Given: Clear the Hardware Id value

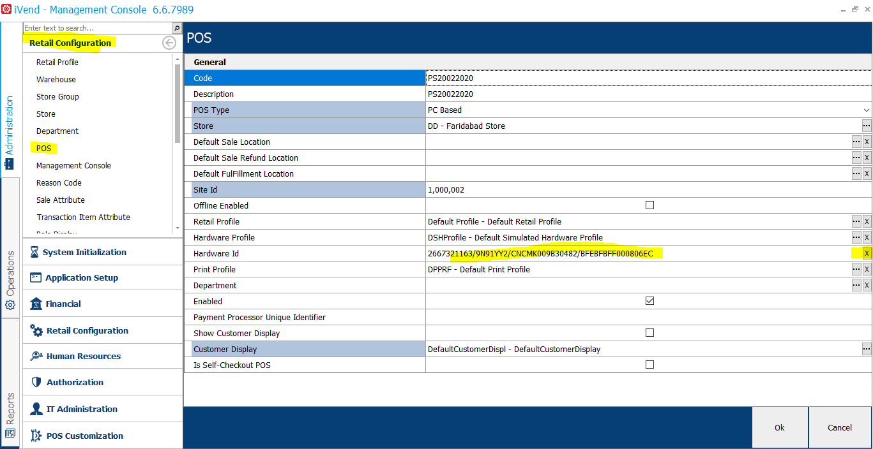Looking at the screenshot, I should 867,253.
